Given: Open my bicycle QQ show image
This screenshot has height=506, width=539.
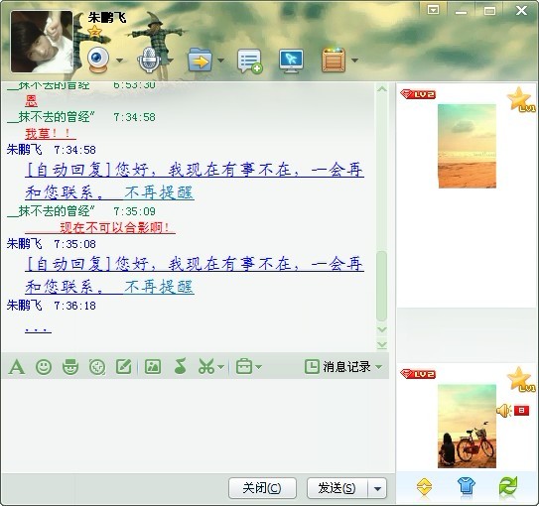Looking at the screenshot, I should point(467,426).
